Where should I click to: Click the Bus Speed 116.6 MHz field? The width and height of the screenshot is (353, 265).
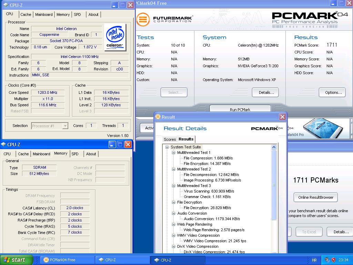(48, 105)
